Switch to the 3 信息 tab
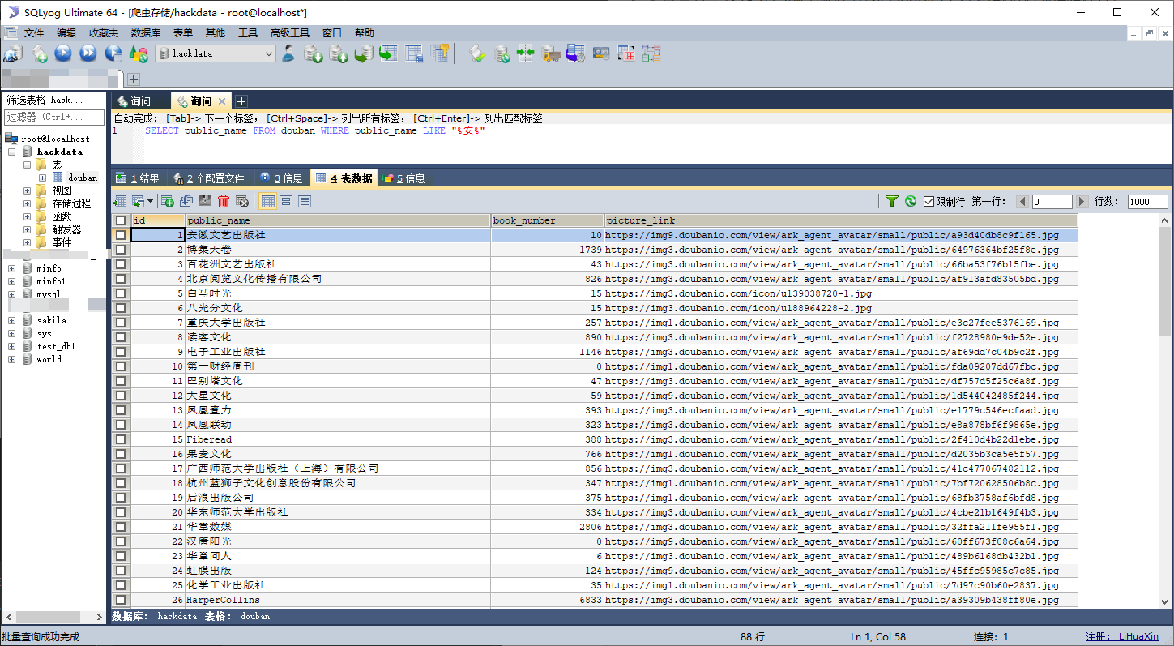This screenshot has width=1174, height=646. pos(281,178)
